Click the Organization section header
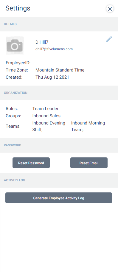 15,93
